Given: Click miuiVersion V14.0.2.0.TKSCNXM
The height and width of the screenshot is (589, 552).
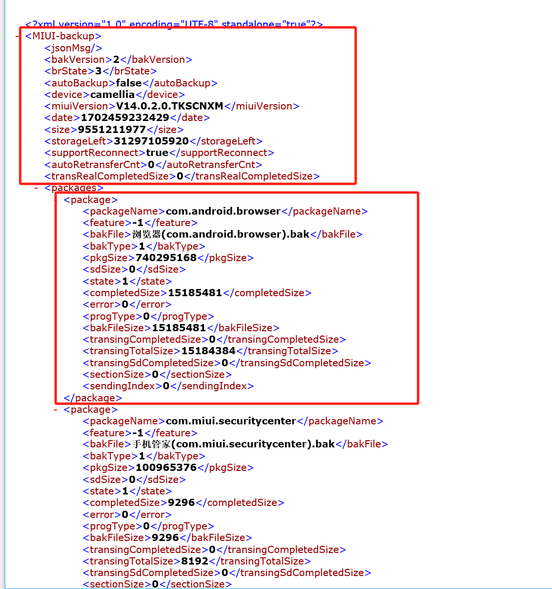Looking at the screenshot, I should coord(169,106).
